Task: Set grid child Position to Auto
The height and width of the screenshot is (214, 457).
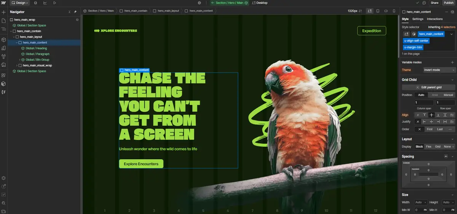Action: (421, 95)
